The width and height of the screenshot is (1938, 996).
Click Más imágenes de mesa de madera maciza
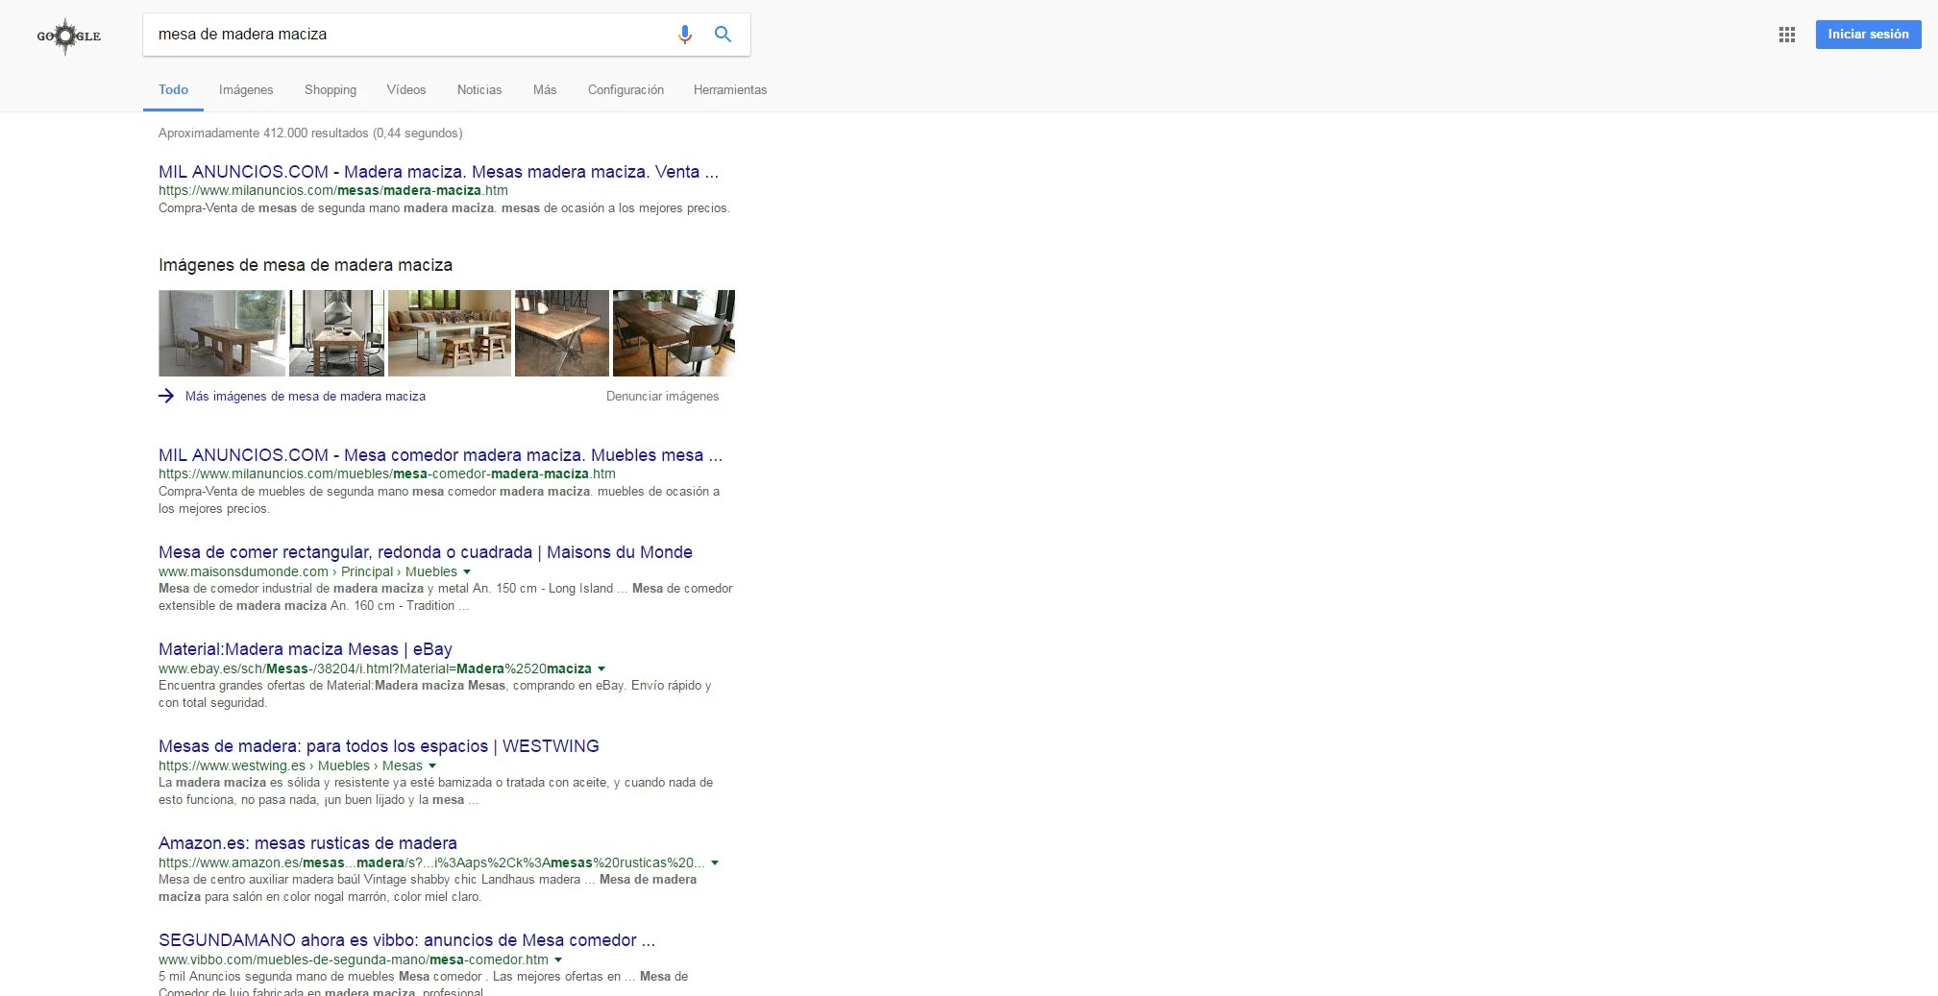click(x=306, y=396)
